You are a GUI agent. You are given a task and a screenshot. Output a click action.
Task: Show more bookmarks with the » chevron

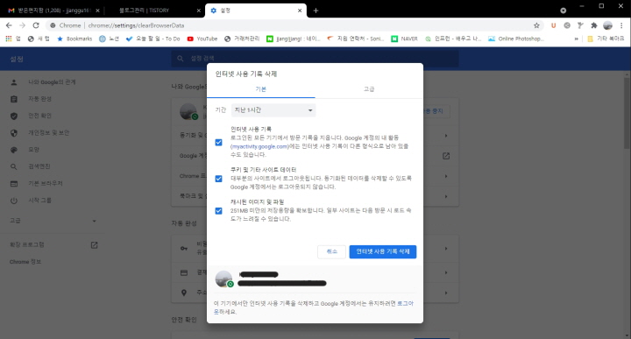pyautogui.click(x=577, y=39)
